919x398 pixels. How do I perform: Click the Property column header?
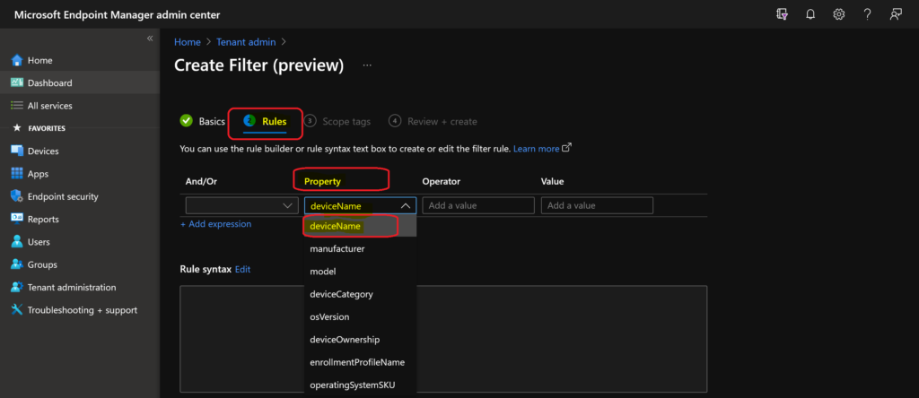(322, 181)
